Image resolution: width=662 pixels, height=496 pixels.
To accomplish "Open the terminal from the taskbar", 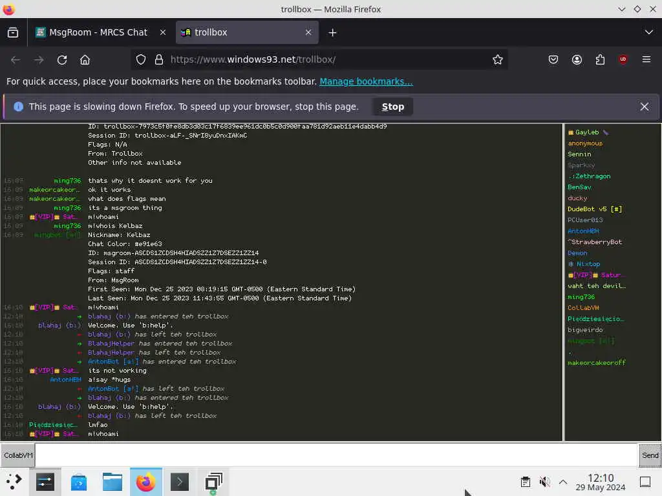I will (180, 482).
